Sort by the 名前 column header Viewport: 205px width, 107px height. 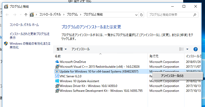[x=58, y=56]
